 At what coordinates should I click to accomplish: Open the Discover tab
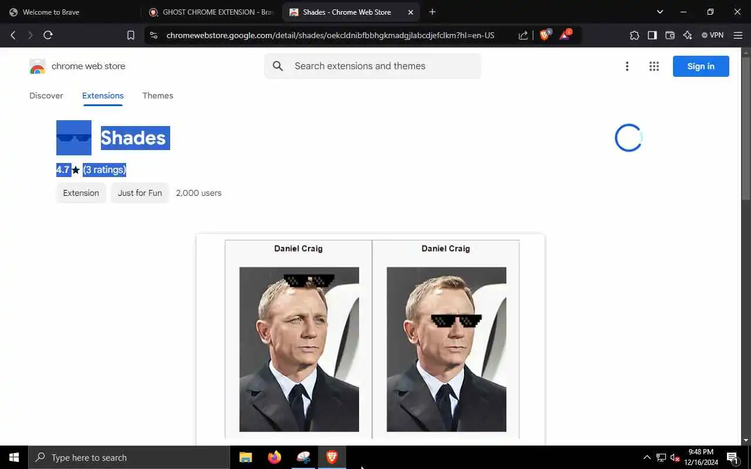[46, 96]
